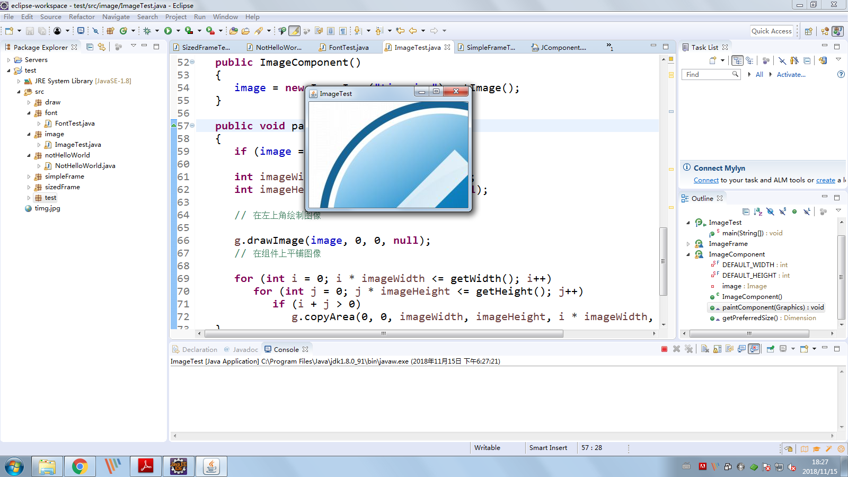Click Quick Access field
848x477 pixels.
click(x=772, y=31)
